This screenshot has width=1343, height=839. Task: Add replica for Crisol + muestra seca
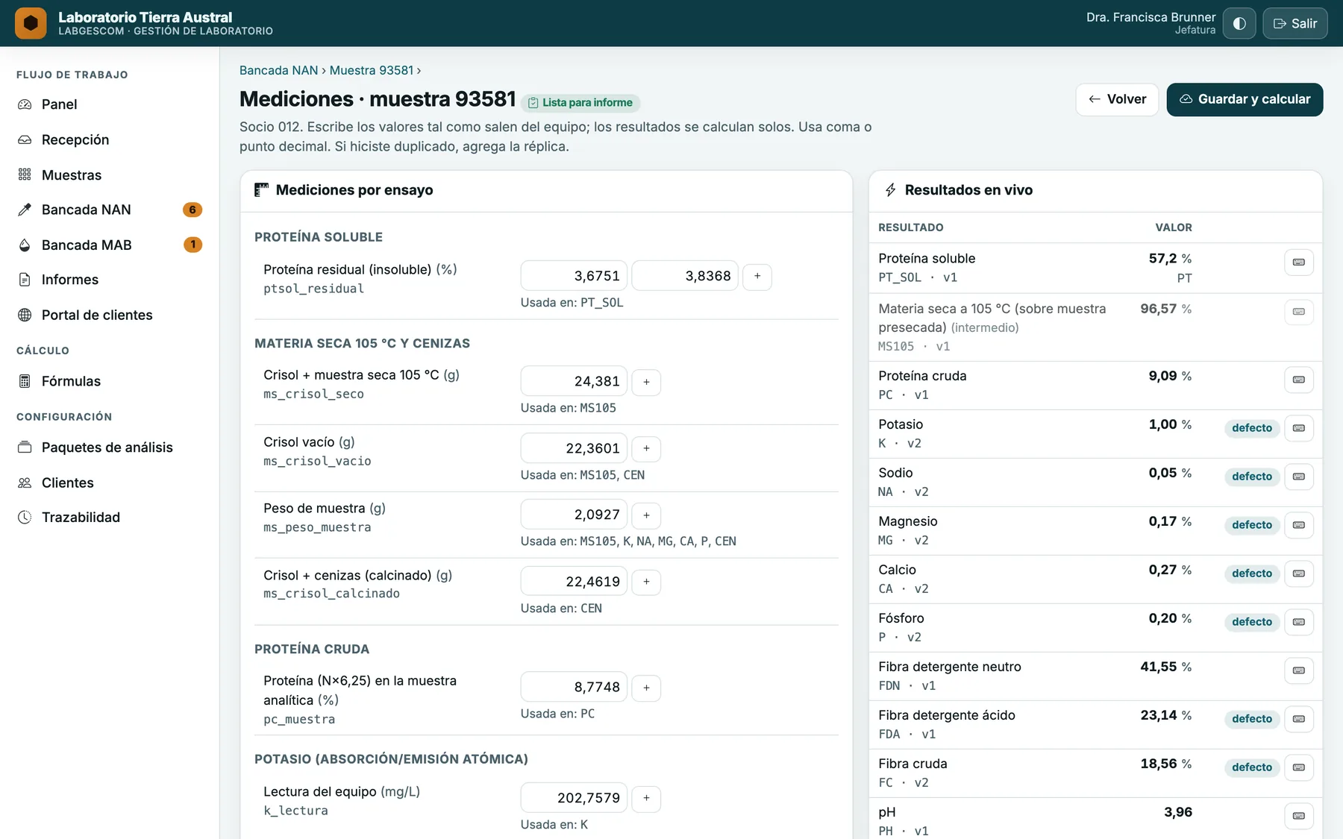tap(646, 382)
